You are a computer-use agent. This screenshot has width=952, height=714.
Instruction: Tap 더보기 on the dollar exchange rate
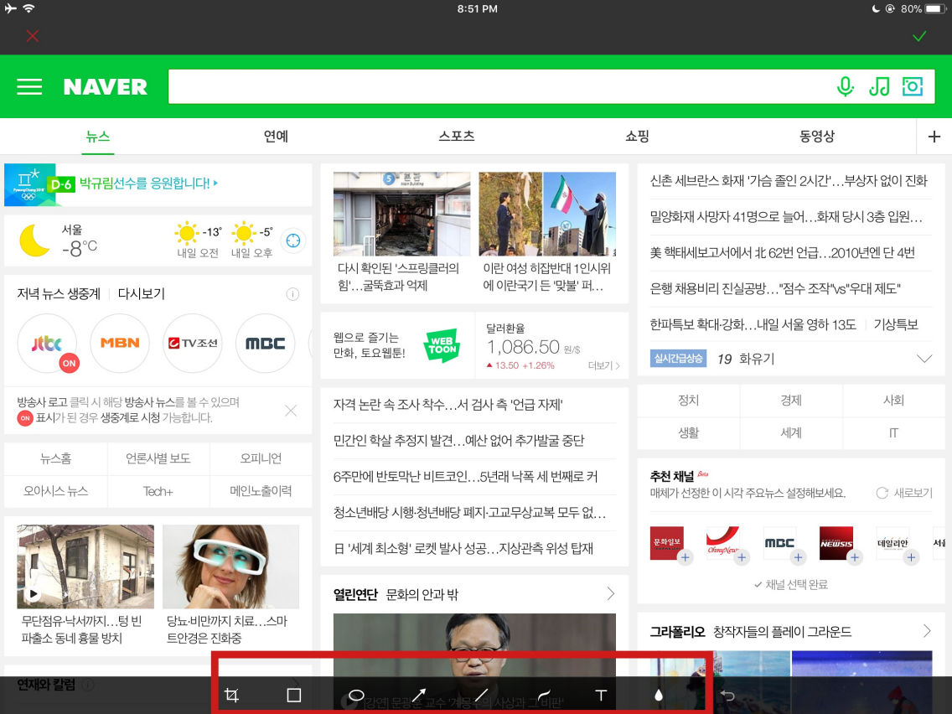[x=603, y=365]
